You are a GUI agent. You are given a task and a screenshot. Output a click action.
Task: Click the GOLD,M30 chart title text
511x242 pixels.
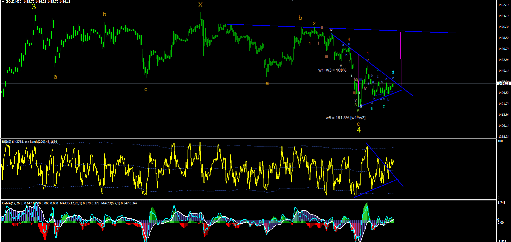point(14,2)
